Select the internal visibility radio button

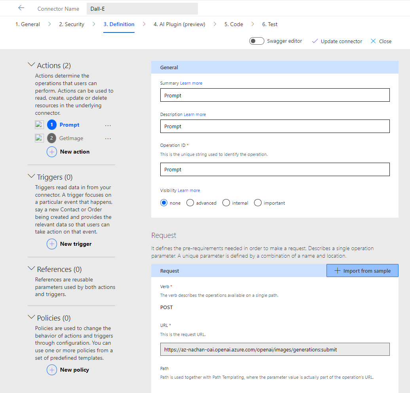(226, 203)
